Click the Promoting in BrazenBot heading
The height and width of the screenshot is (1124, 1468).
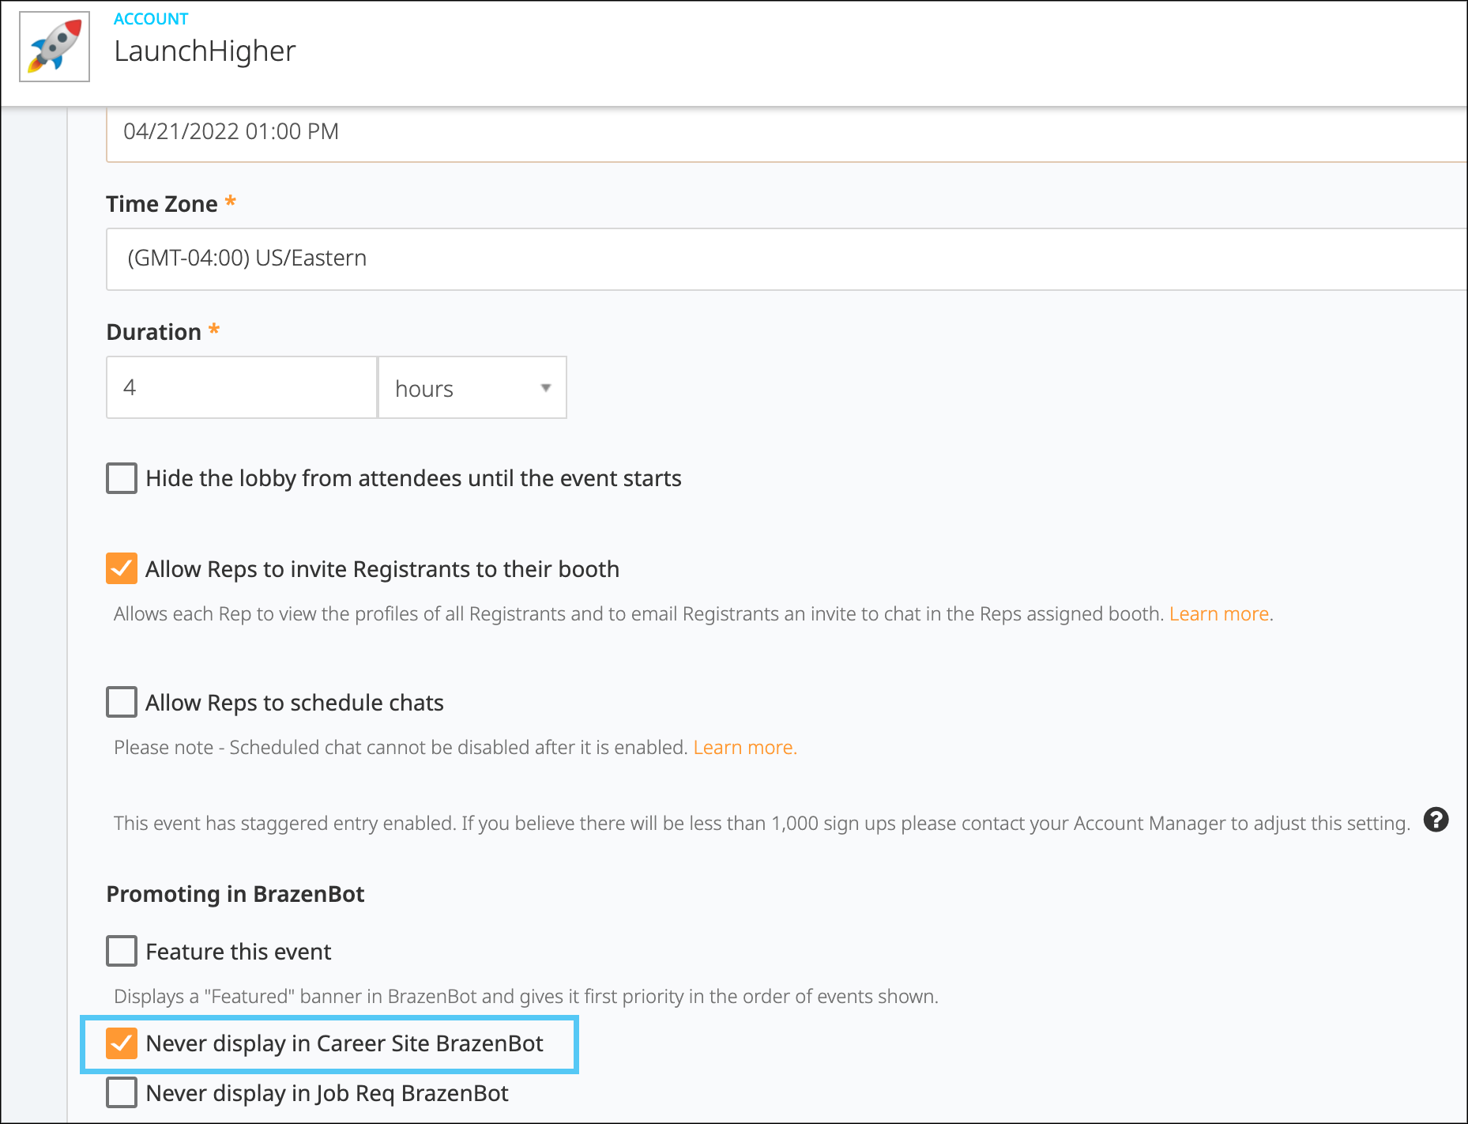[235, 894]
